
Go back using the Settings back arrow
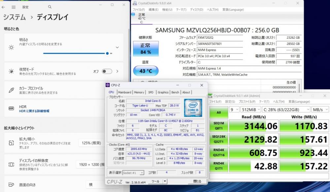[3, 7]
